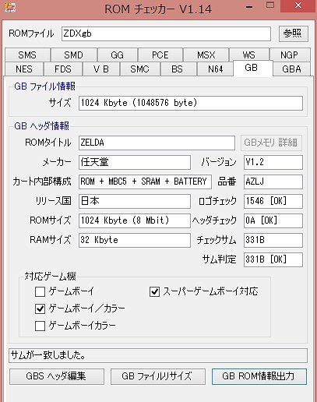Click the チェックサム field showing 331B
The image size is (317, 402).
pyautogui.click(x=273, y=240)
